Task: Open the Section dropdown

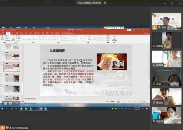Action: click(18, 41)
